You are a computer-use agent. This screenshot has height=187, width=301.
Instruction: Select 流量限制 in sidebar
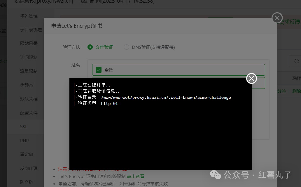click(x=29, y=71)
